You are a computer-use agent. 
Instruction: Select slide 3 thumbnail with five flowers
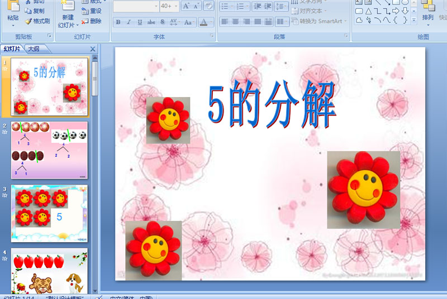(49, 213)
